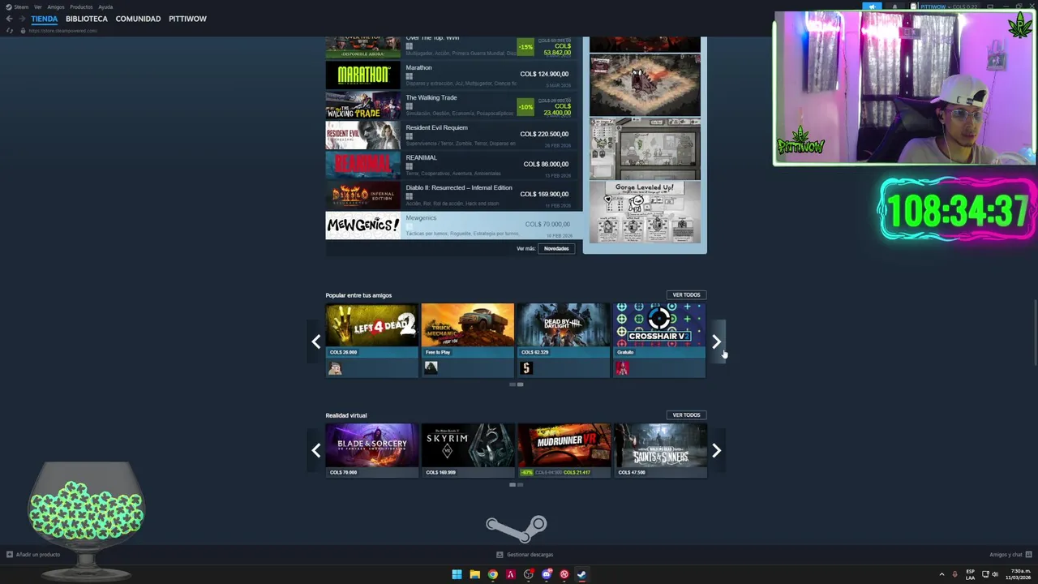Next arrow of Realidad virtual carousel

(x=716, y=450)
